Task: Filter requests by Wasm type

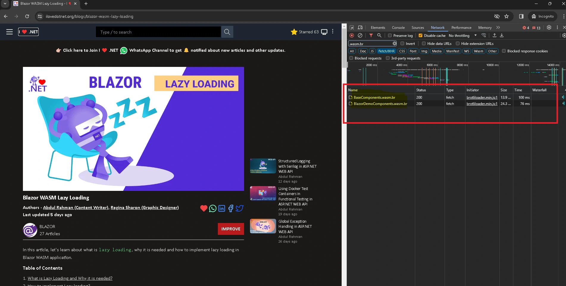Action: click(x=479, y=51)
